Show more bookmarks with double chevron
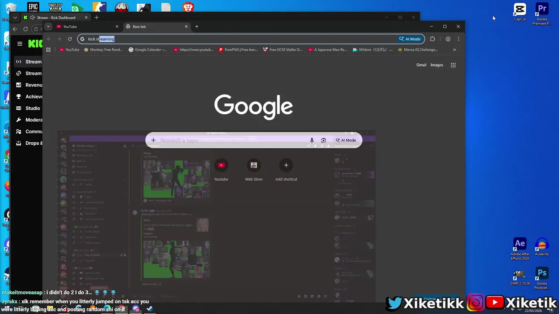The image size is (559, 314). [454, 50]
